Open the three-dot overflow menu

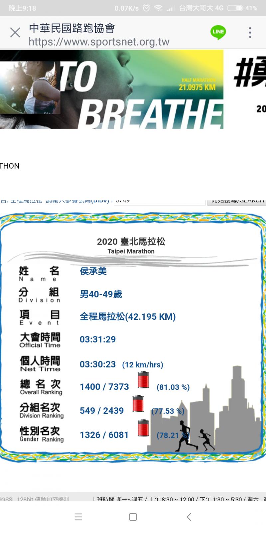[x=250, y=33]
